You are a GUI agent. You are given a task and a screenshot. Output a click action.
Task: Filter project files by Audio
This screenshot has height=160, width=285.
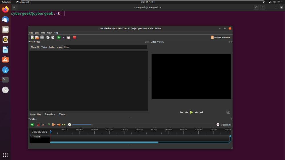[52, 47]
